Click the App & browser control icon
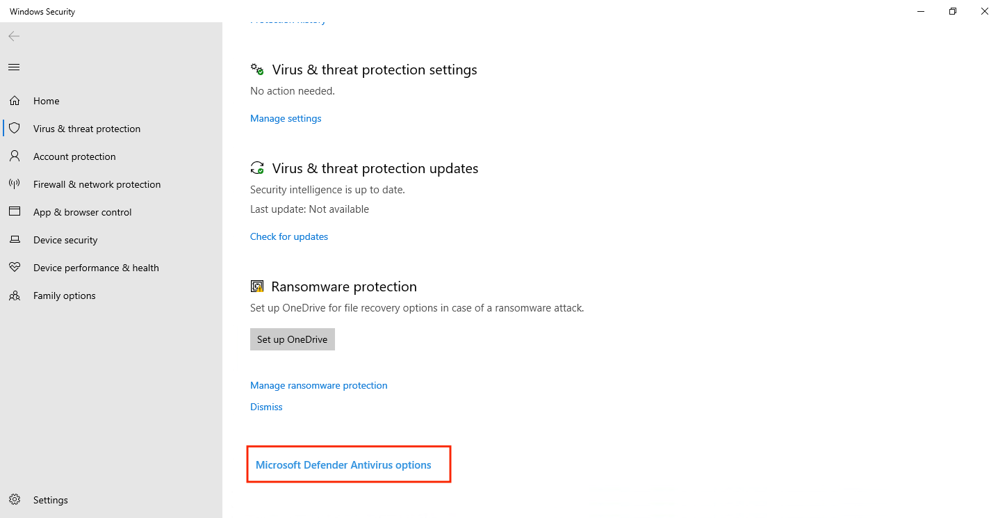The image size is (998, 518). [x=15, y=211]
